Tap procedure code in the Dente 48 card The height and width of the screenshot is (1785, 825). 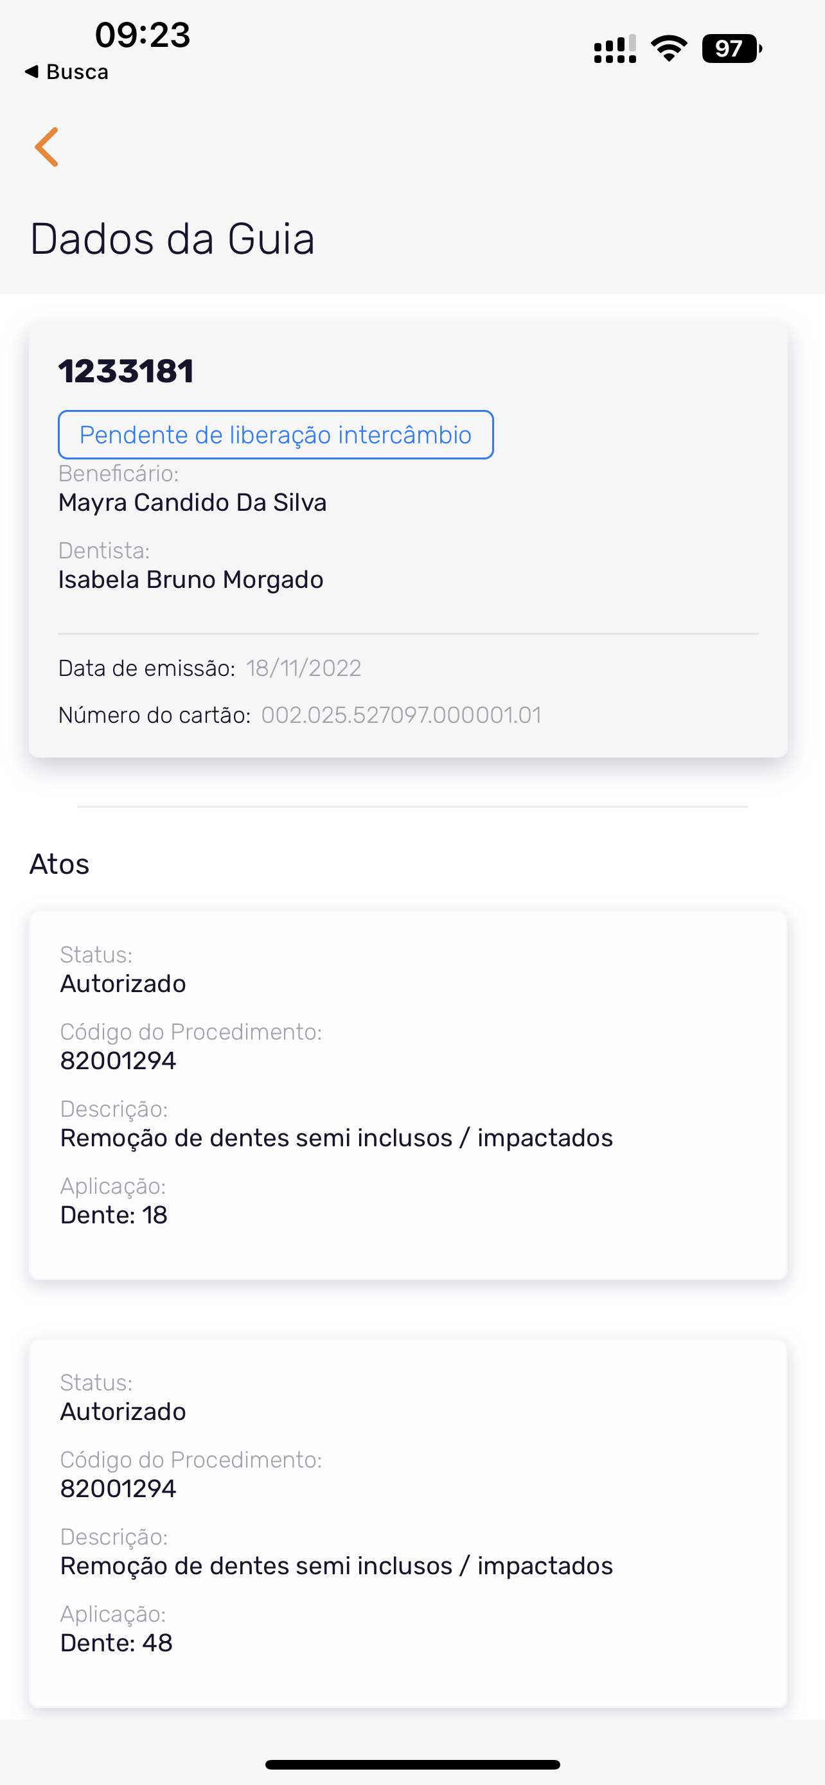click(118, 1488)
